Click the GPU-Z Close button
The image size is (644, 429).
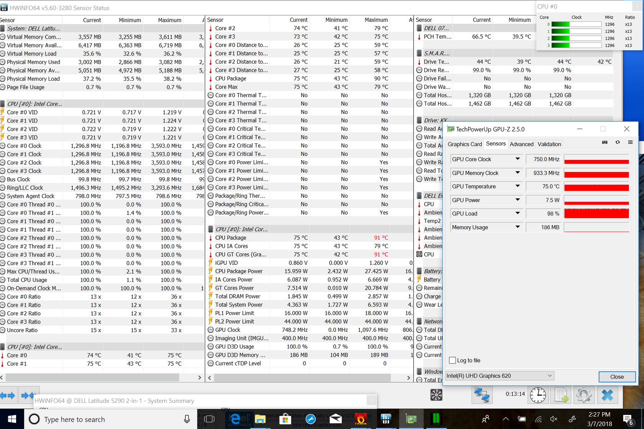click(617, 377)
